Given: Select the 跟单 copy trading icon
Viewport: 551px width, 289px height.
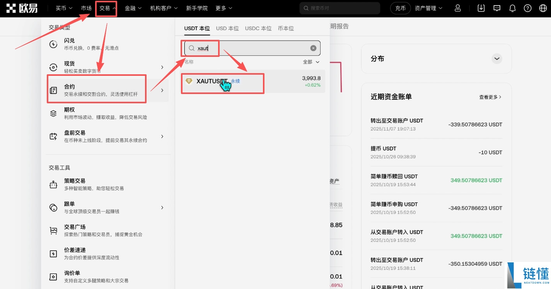Looking at the screenshot, I should coord(53,207).
